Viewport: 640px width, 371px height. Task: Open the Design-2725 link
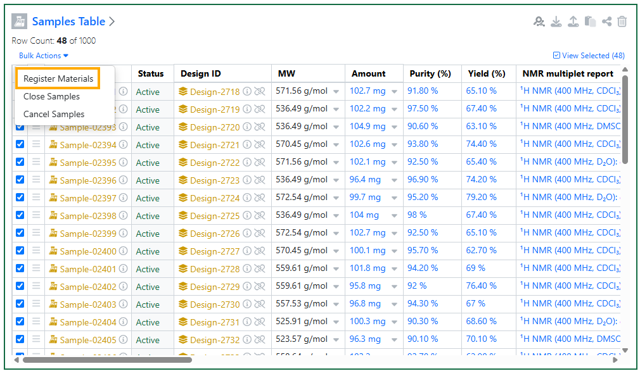click(x=215, y=216)
